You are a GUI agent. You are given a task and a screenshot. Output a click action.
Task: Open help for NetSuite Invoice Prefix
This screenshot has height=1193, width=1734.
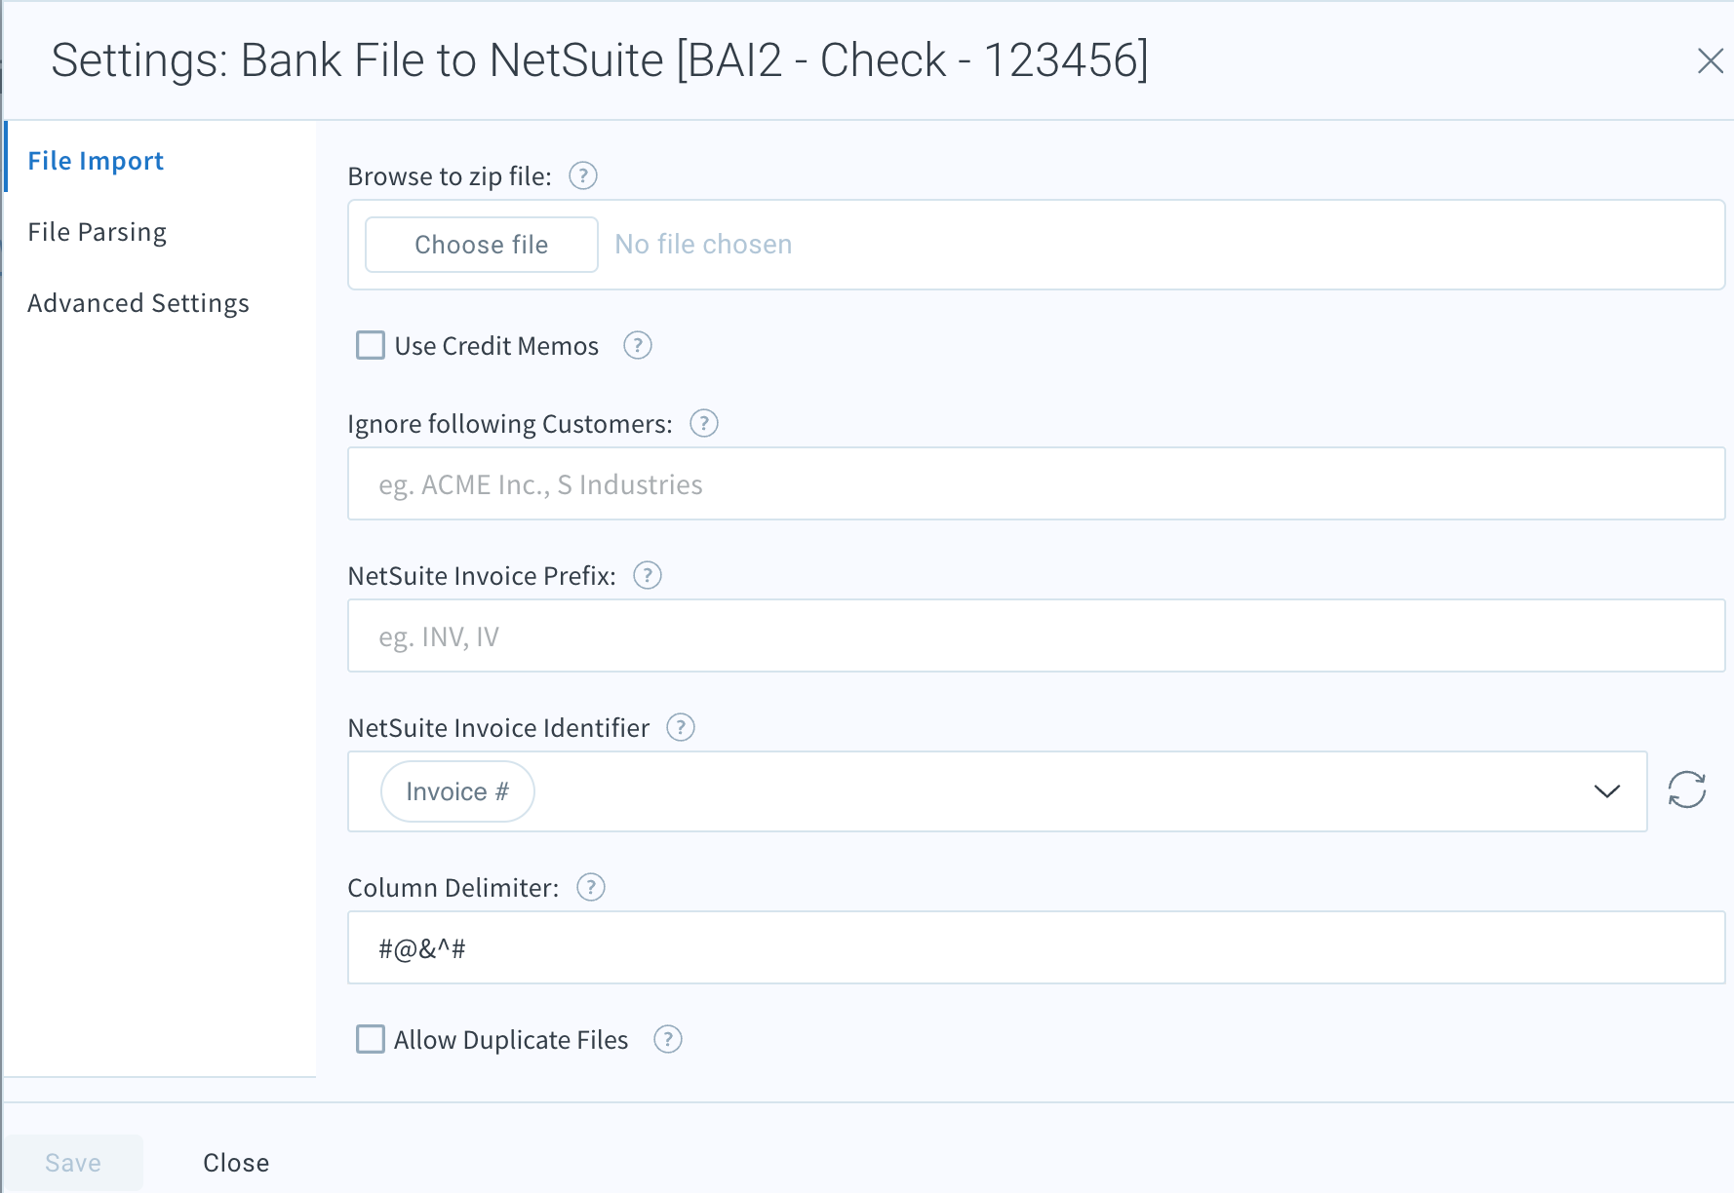[647, 575]
